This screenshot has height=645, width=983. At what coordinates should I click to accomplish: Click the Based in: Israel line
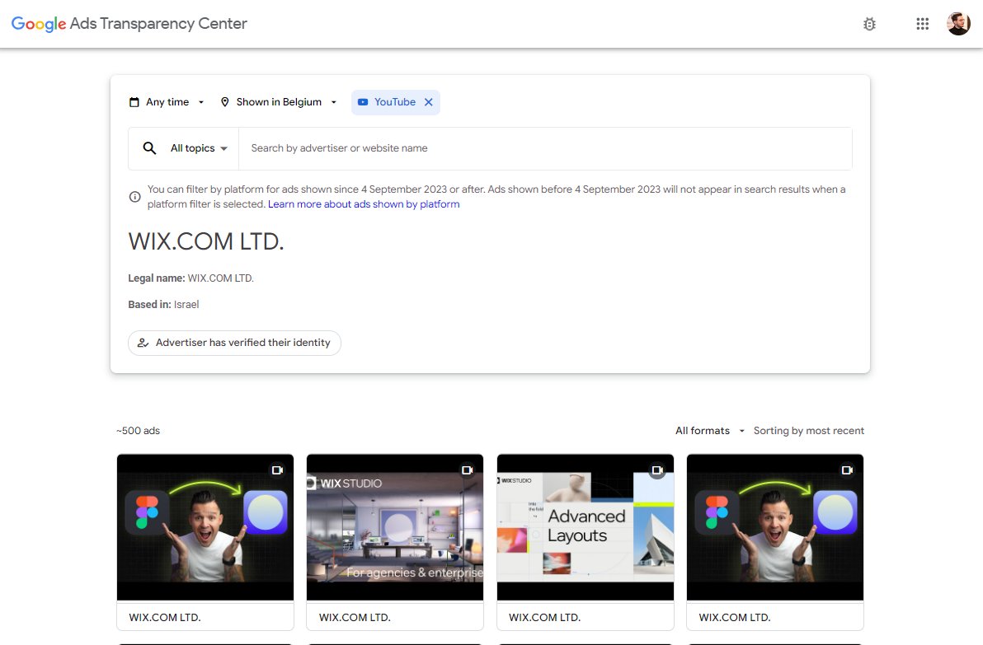[x=163, y=304]
